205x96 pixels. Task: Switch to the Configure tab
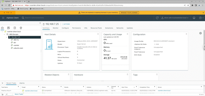tap(65, 28)
